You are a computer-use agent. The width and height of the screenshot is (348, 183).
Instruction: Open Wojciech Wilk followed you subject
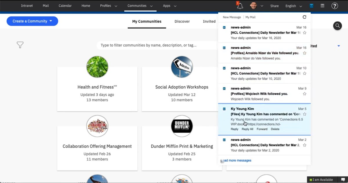click(259, 94)
